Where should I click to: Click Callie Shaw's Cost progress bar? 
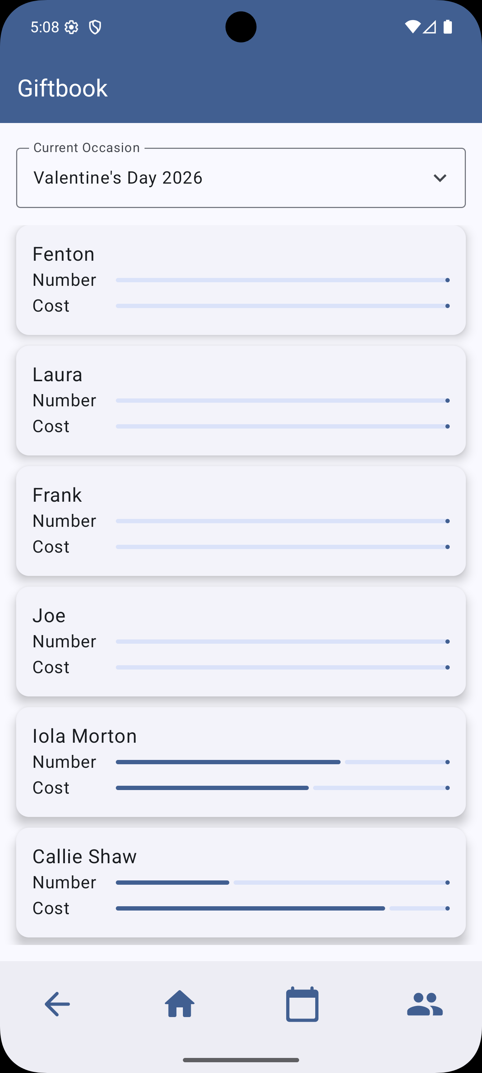(283, 908)
